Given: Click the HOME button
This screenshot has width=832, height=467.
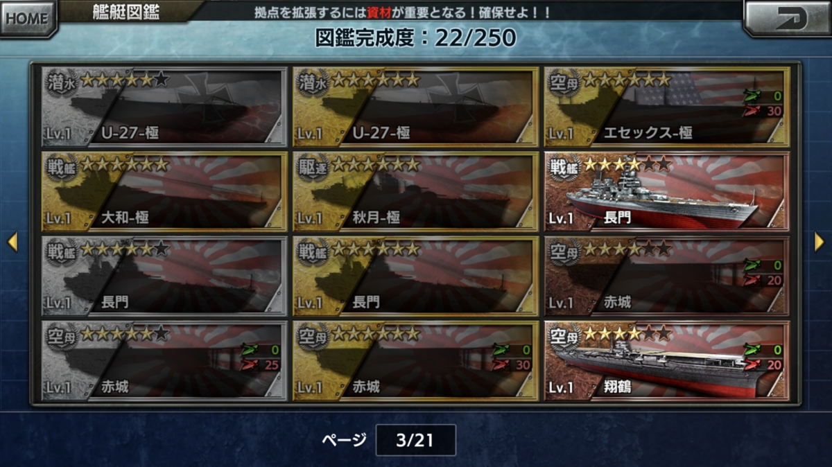Looking at the screenshot, I should pos(28,19).
